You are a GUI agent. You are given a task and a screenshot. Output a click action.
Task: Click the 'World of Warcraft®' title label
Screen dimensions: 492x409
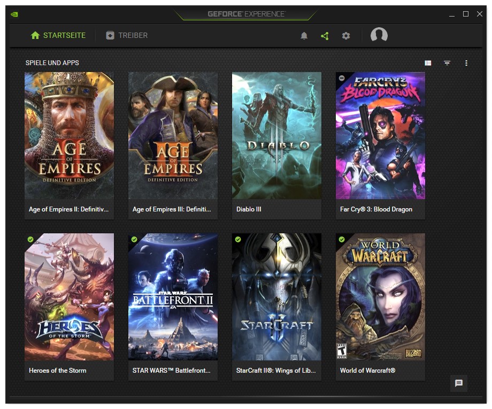[x=368, y=371]
